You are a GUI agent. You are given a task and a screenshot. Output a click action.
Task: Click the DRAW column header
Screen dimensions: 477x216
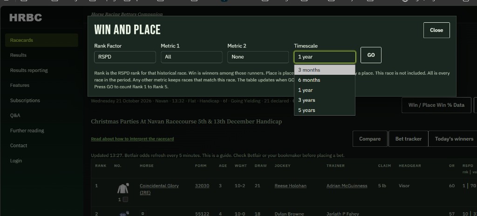[x=261, y=166]
